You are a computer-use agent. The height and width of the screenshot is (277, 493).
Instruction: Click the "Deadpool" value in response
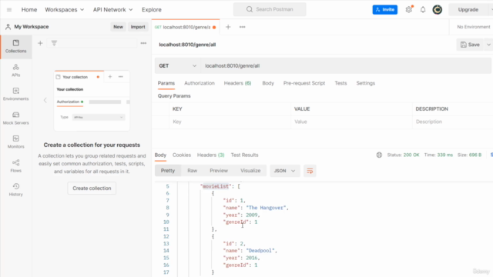pyautogui.click(x=260, y=251)
